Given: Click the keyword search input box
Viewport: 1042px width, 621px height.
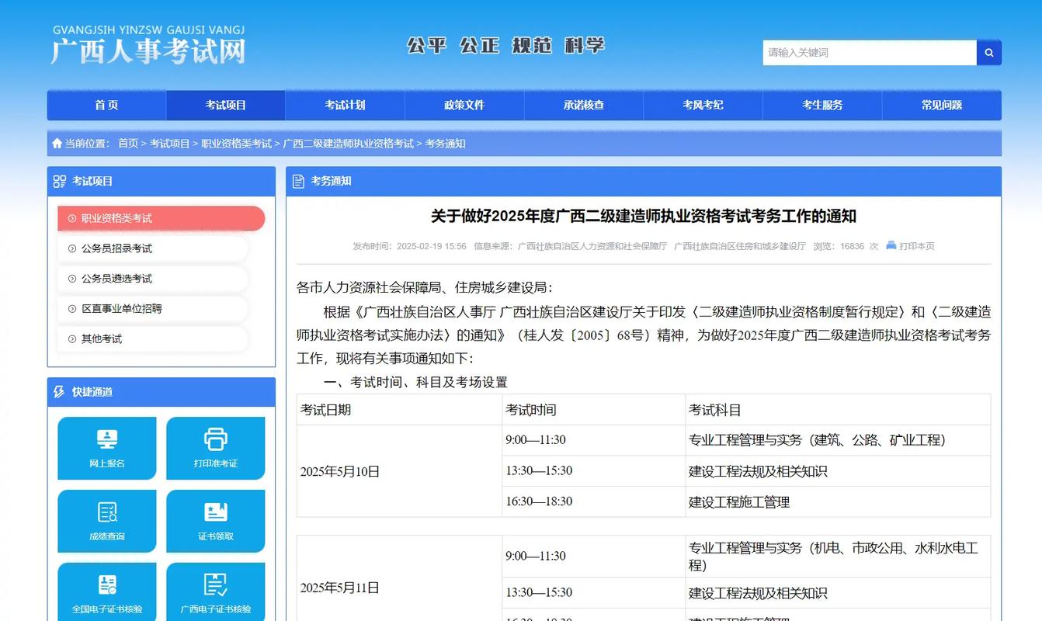Looking at the screenshot, I should pyautogui.click(x=862, y=52).
